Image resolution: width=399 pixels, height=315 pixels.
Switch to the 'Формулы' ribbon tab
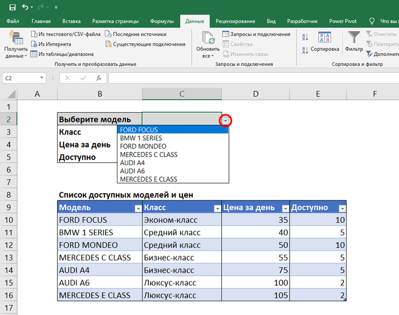[162, 21]
